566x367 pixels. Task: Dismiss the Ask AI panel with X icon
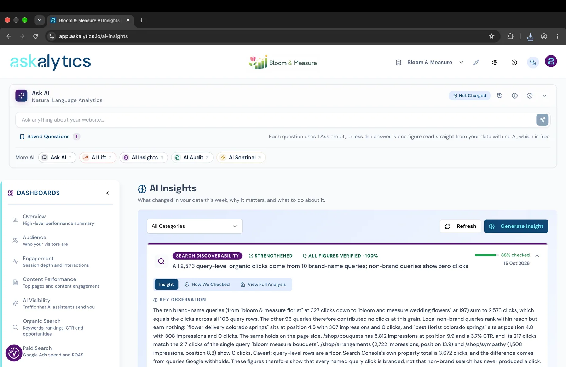tap(530, 96)
